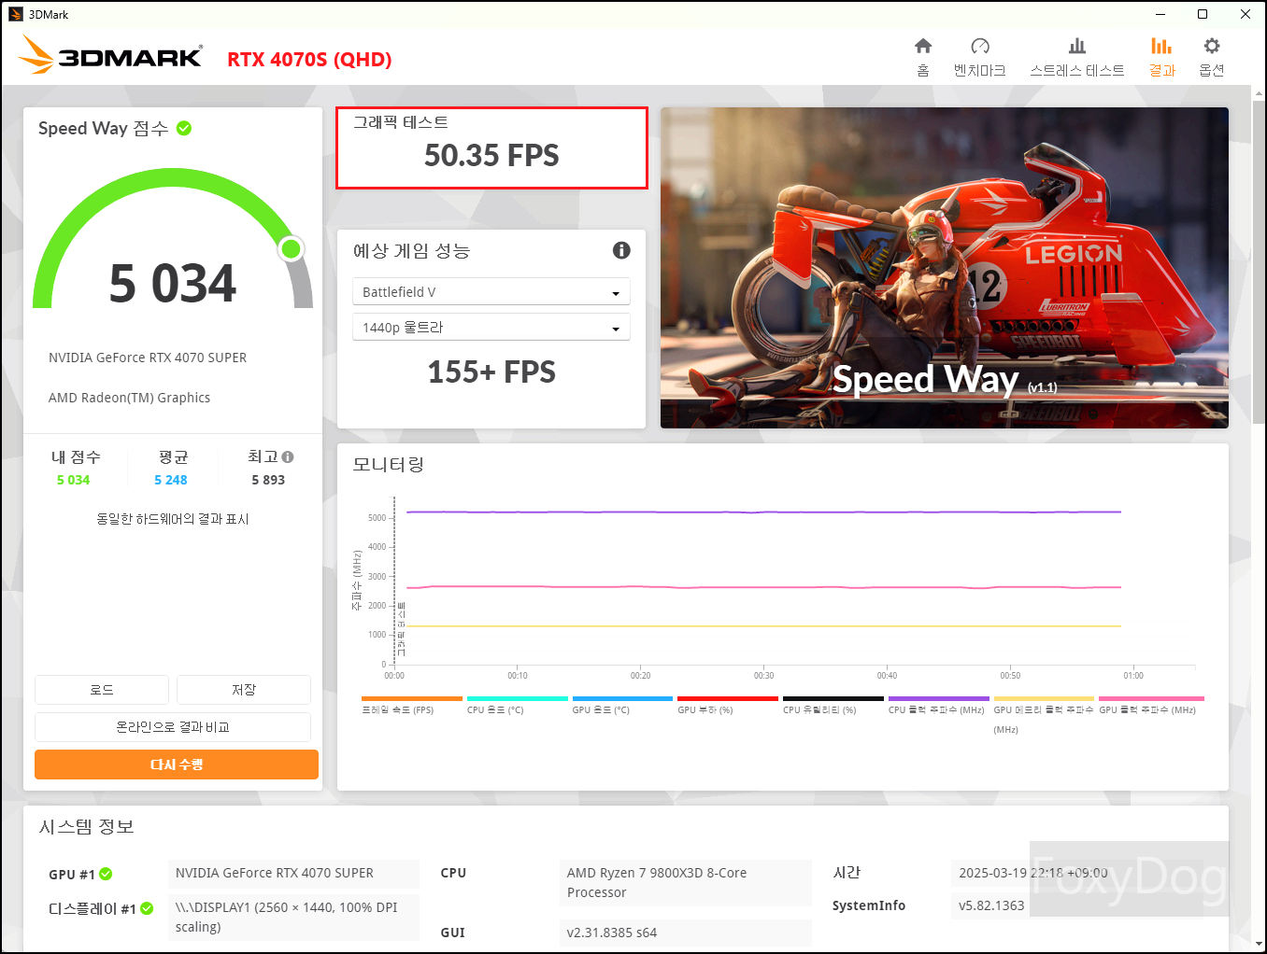Click the info icon next to 최고

(288, 456)
